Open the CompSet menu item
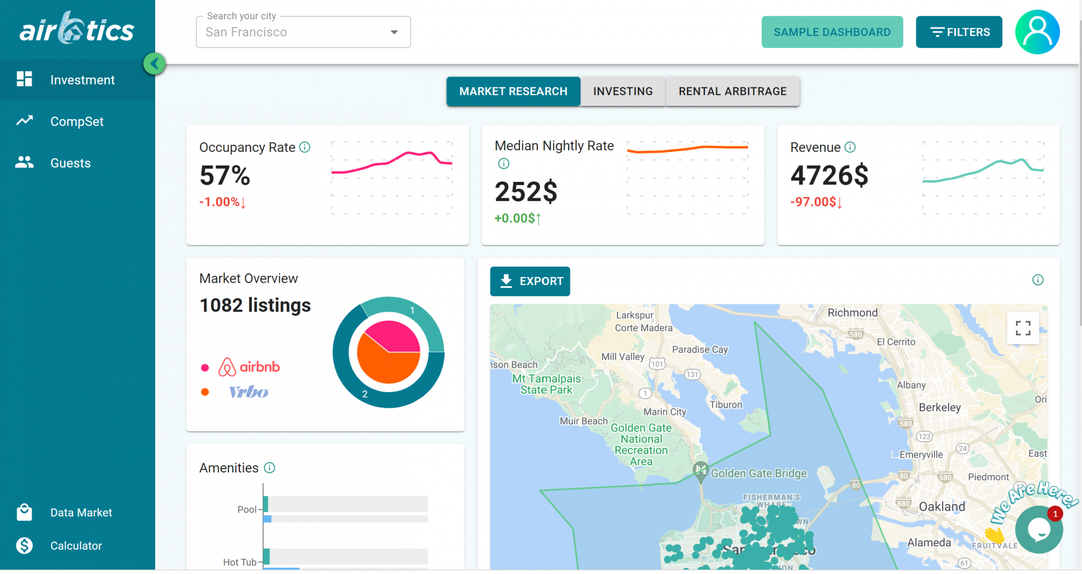This screenshot has height=574, width=1082. pyautogui.click(x=78, y=121)
